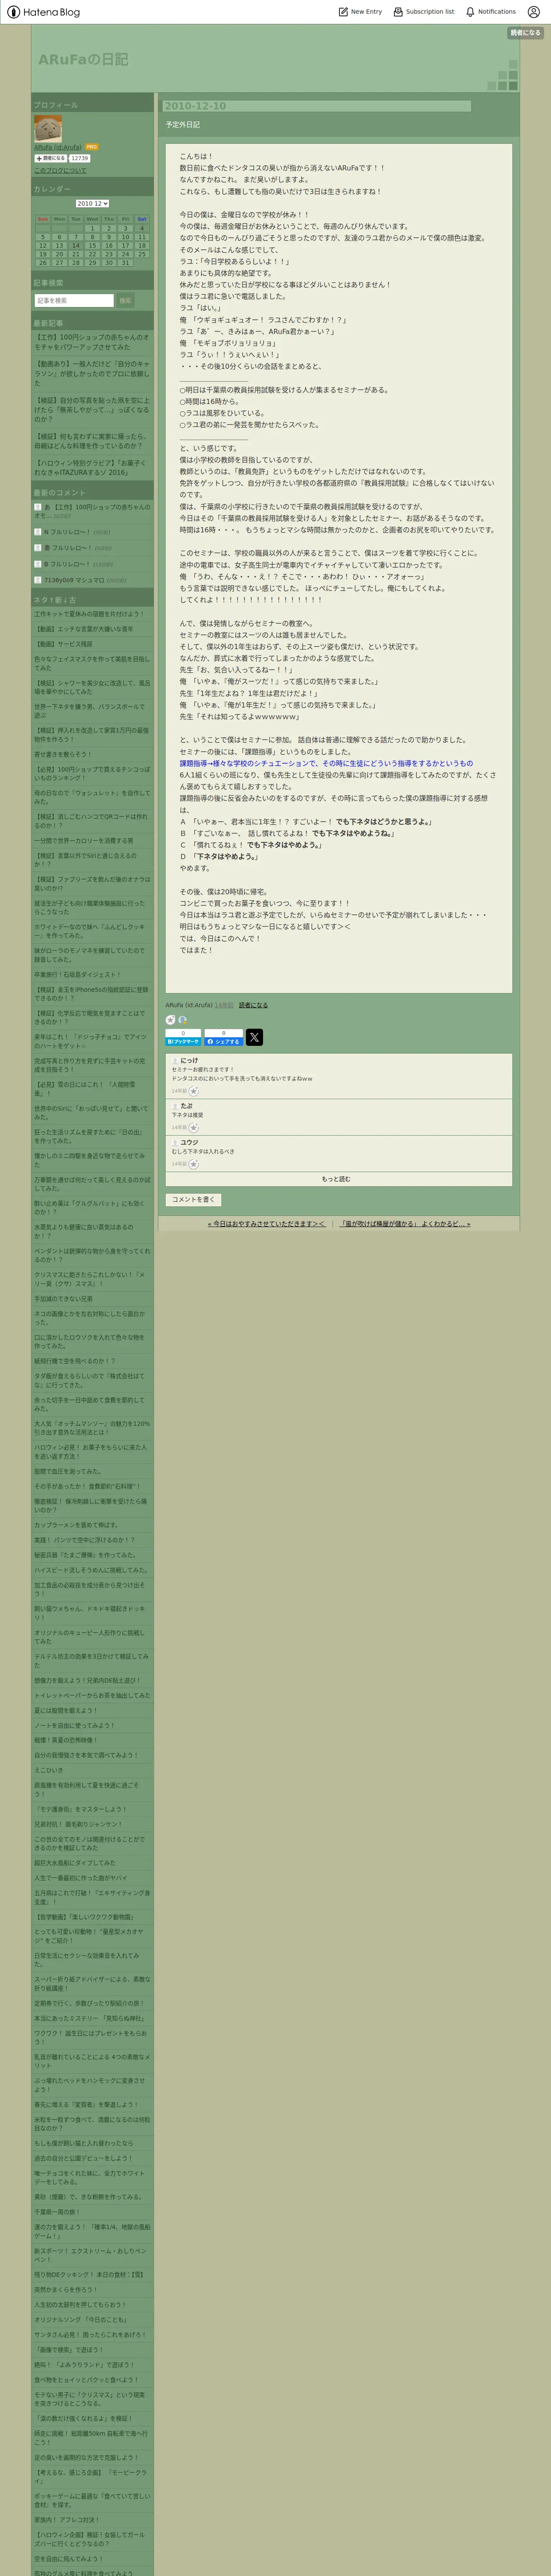Open このブログについて link

tap(60, 170)
